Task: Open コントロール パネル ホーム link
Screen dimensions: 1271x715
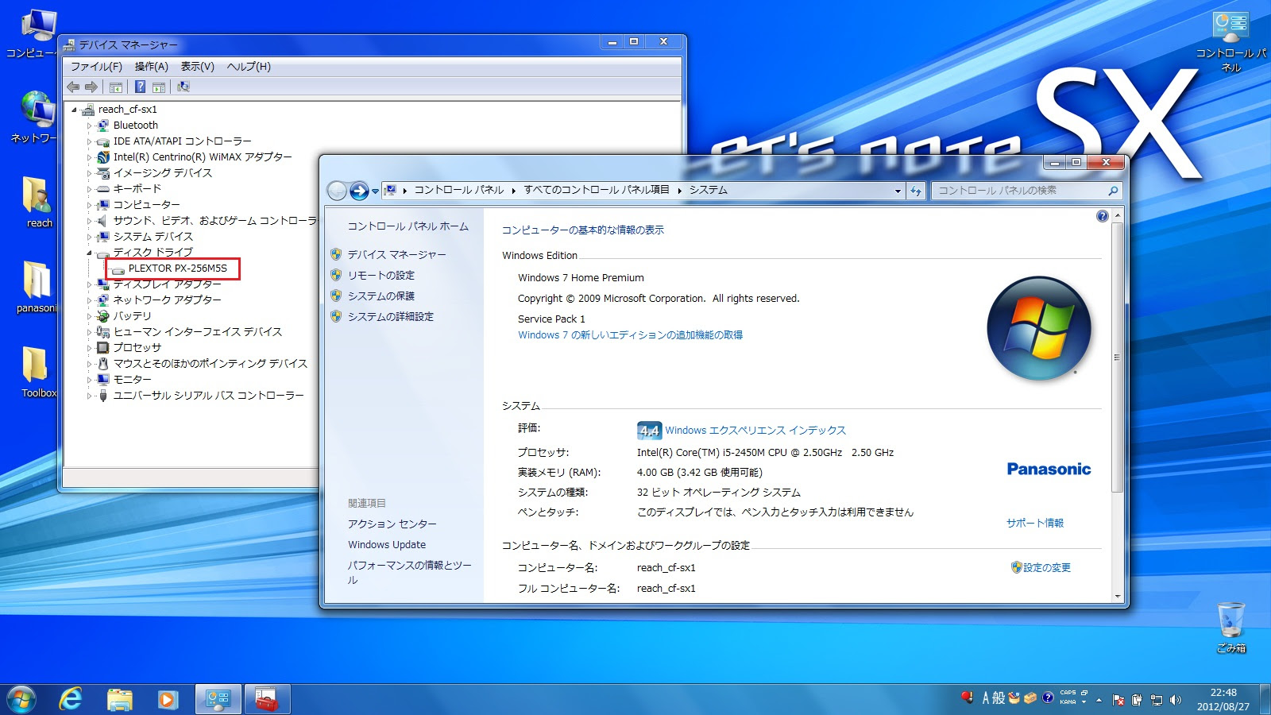Action: [x=408, y=226]
